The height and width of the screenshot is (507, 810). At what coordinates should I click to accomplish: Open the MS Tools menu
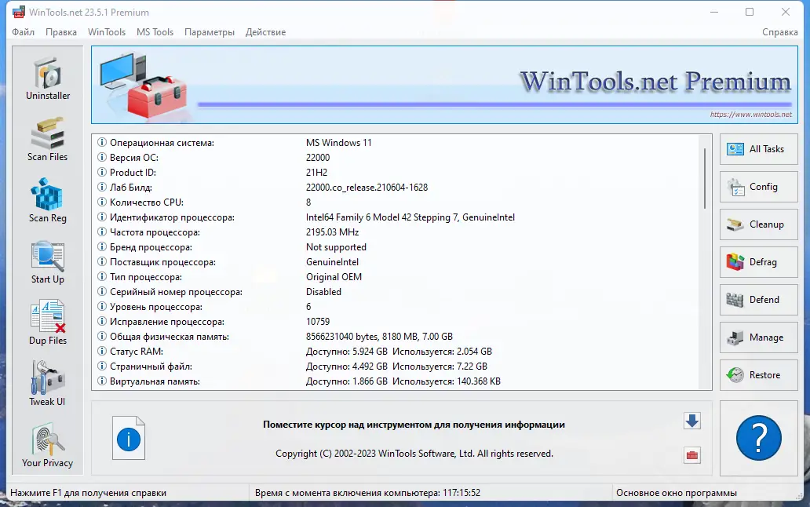[x=155, y=32]
